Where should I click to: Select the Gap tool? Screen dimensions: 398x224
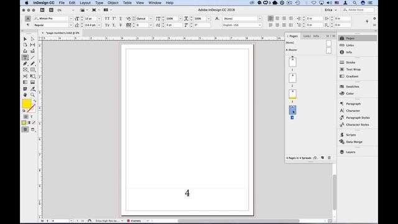coord(32,45)
